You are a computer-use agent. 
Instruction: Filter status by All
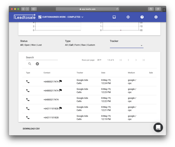[x=21, y=45]
